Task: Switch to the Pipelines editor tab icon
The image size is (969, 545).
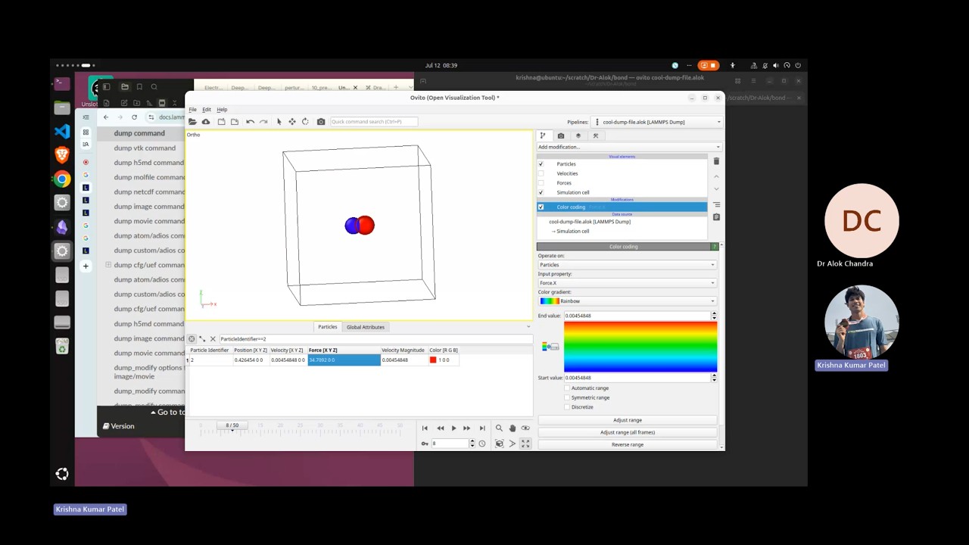Action: (x=543, y=135)
